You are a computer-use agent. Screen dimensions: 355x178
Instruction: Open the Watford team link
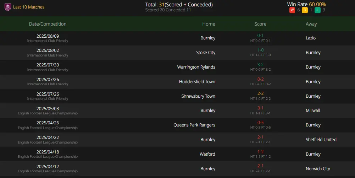tap(207, 154)
